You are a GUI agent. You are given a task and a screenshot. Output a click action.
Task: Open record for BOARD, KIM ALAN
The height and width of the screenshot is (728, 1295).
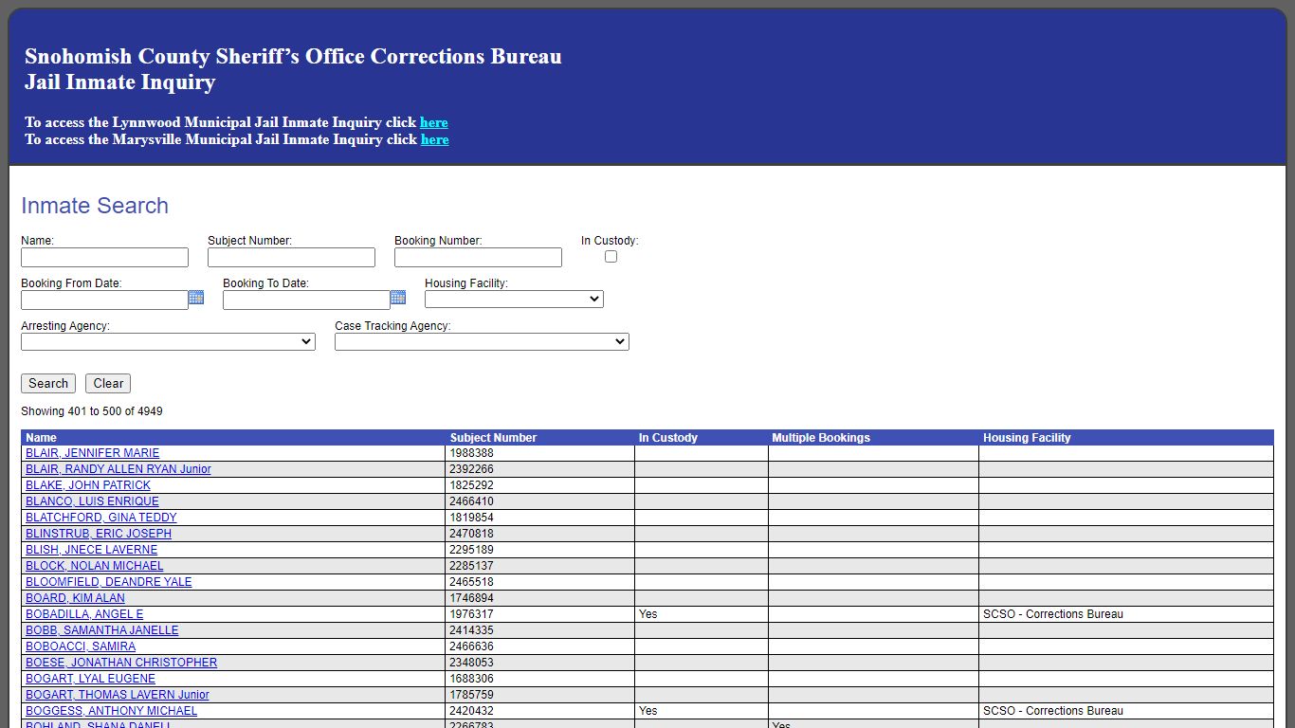point(75,598)
